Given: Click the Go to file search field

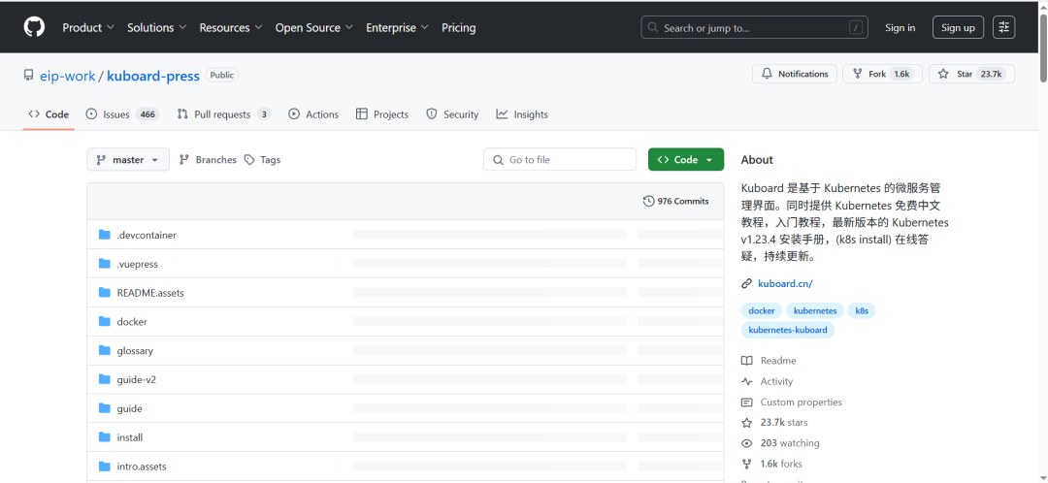Looking at the screenshot, I should 560,160.
